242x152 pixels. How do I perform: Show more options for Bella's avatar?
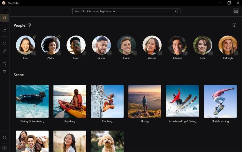point(210,53)
